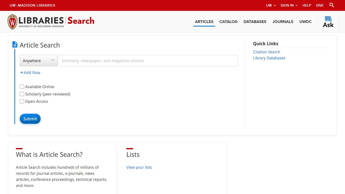Click the search magnifier icon in the red top bar
The image size is (345, 194).
coord(332,5)
